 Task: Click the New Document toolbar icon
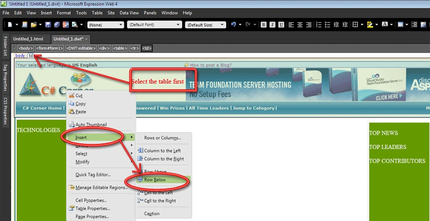point(10,25)
